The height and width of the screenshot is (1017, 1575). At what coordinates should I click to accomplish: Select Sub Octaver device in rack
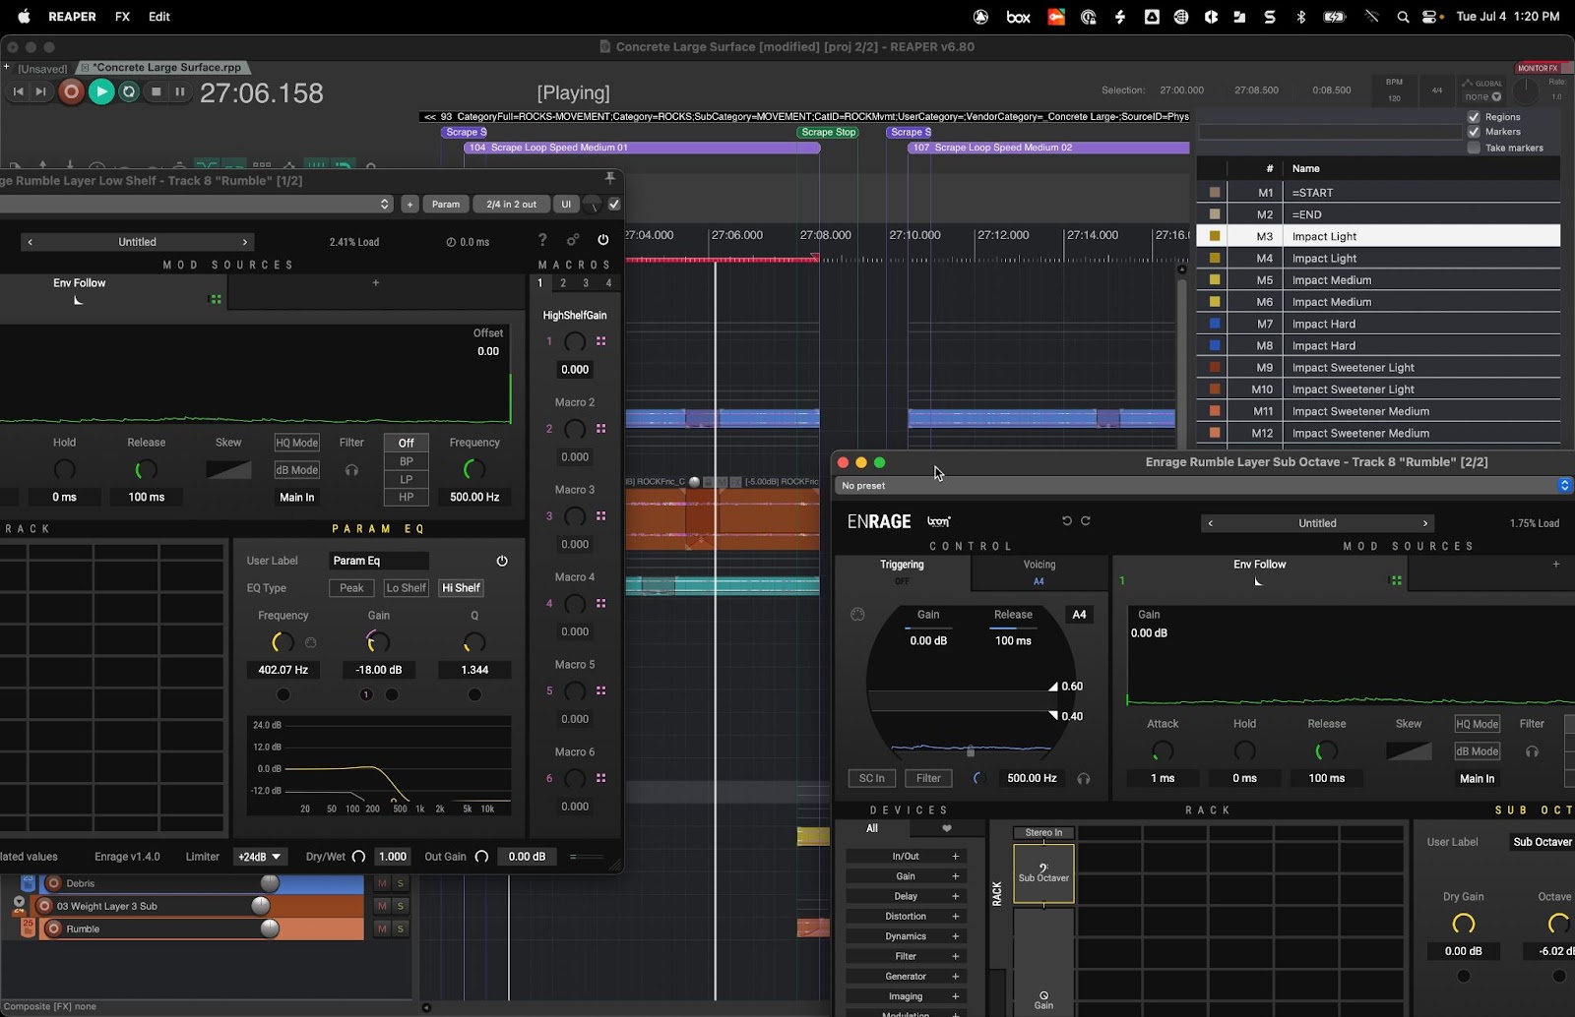click(1043, 873)
